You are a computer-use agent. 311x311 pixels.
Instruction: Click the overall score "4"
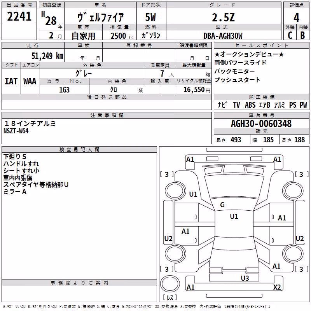296,18
